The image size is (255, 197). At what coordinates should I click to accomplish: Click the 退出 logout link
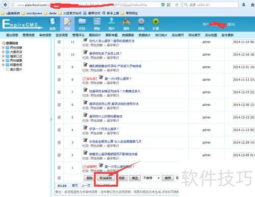click(x=231, y=24)
